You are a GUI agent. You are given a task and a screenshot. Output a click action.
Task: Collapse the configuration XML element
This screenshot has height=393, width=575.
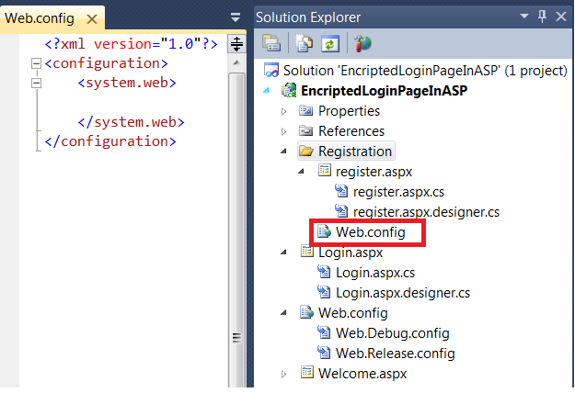pos(36,63)
